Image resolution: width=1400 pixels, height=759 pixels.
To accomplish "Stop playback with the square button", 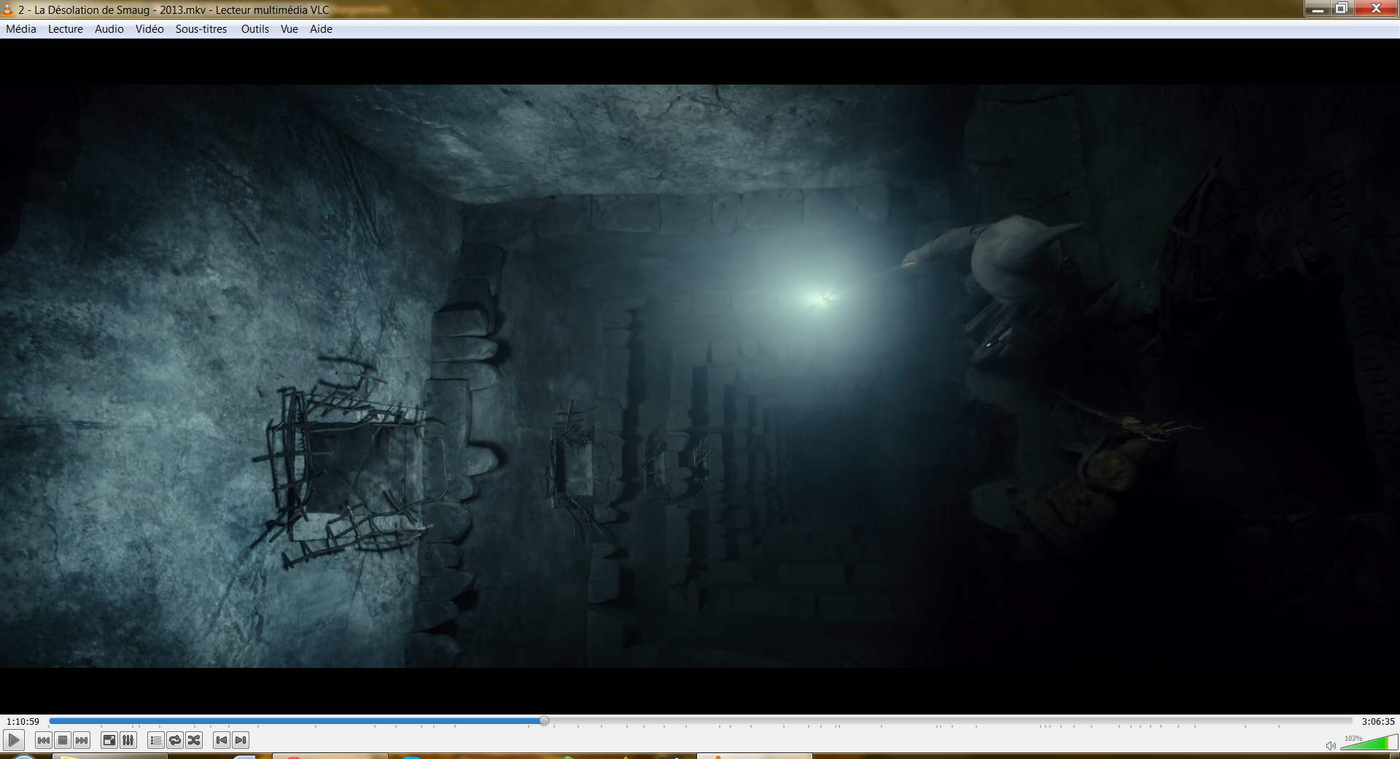I will point(63,740).
